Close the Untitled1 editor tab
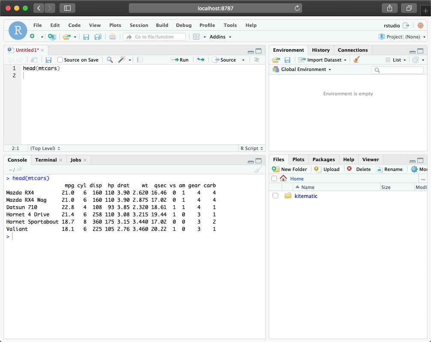Image resolution: width=431 pixels, height=342 pixels. tap(42, 50)
